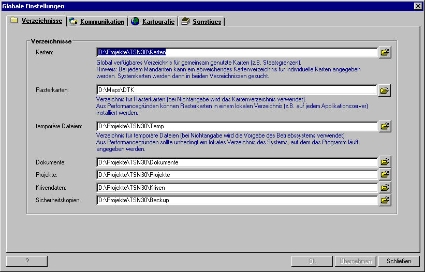The width and height of the screenshot is (425, 272).
Task: Switch to the Kommunikation tab
Action: point(97,21)
